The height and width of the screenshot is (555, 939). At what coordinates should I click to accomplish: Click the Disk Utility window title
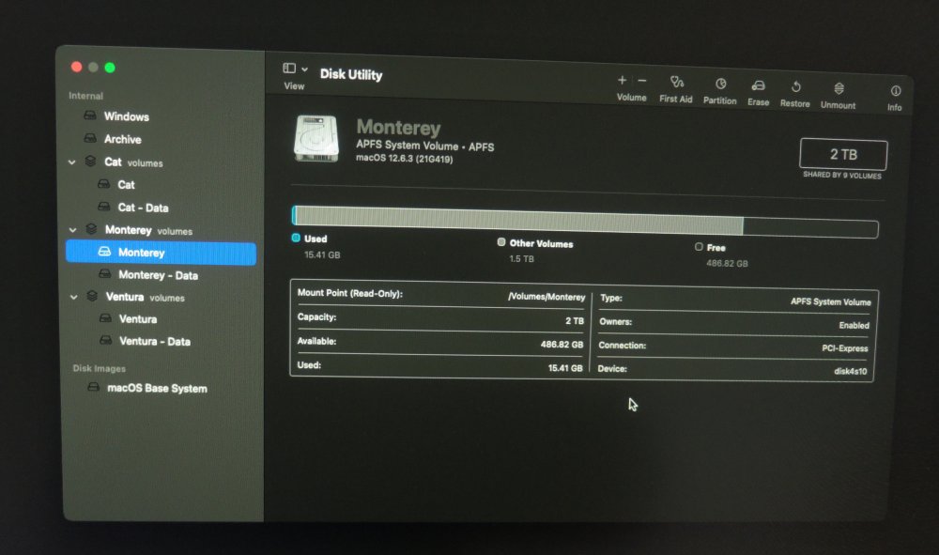click(351, 74)
